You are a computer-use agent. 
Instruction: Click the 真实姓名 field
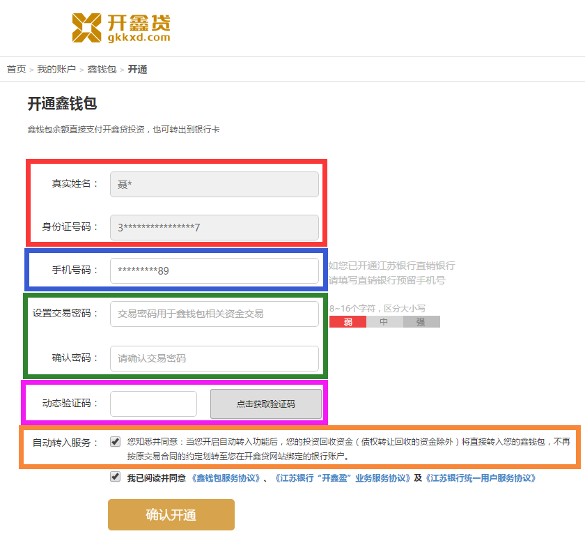(214, 184)
